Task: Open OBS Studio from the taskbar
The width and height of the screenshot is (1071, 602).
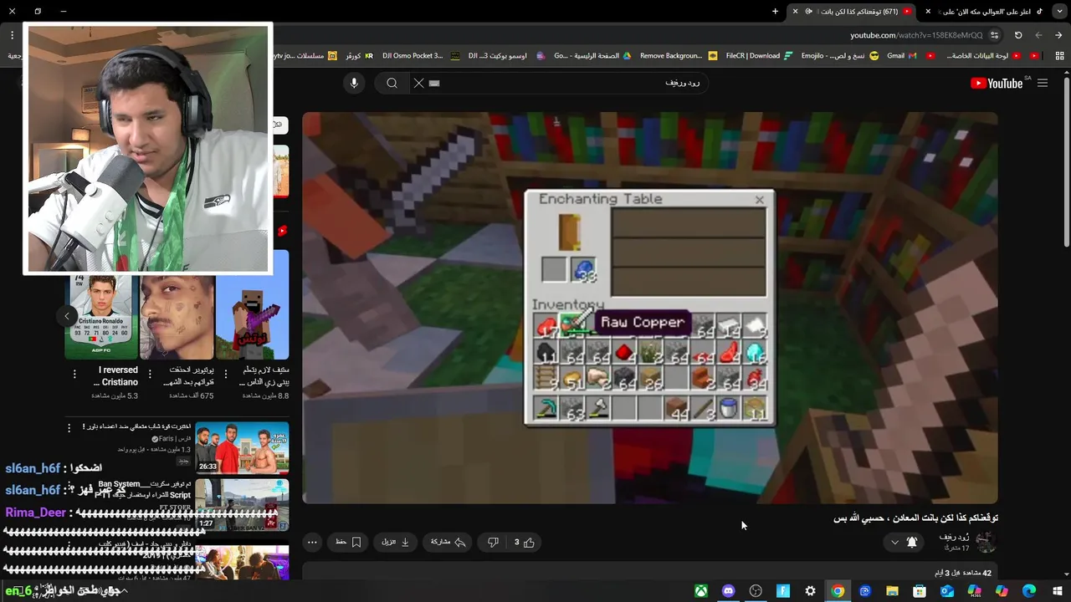Action: click(x=756, y=591)
